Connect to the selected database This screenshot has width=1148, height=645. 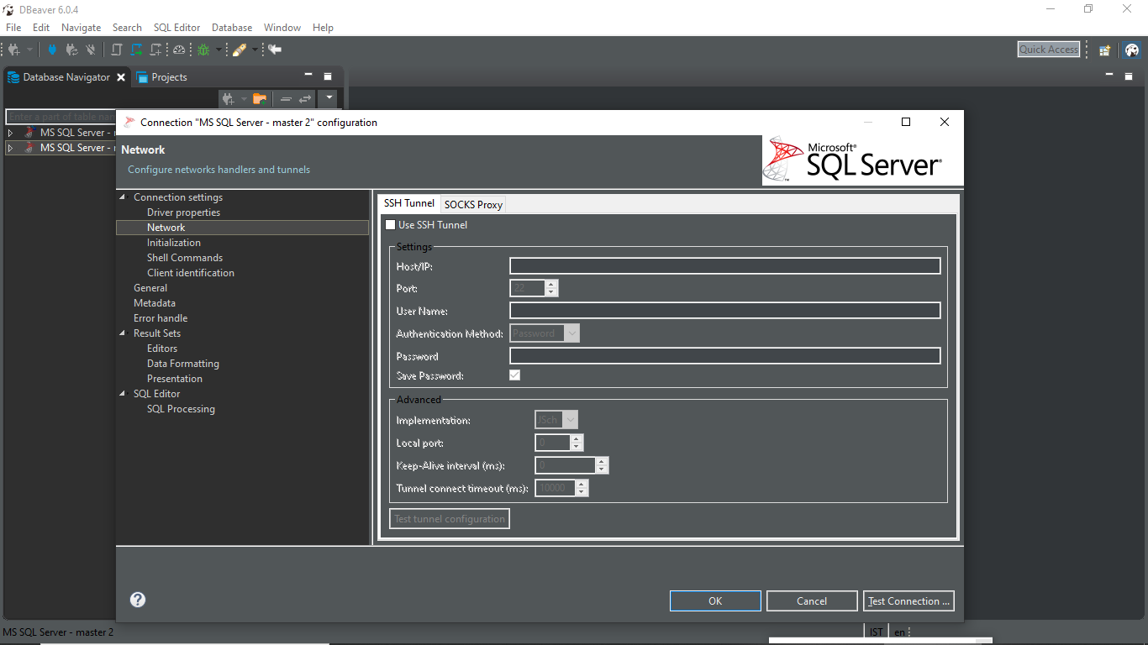(x=51, y=50)
